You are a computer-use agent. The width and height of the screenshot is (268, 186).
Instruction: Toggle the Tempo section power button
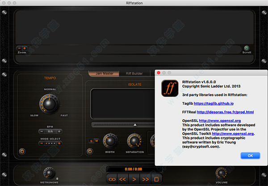pyautogui.click(x=22, y=151)
